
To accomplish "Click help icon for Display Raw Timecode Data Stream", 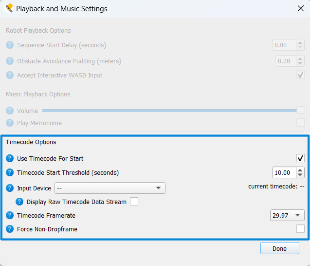I will click(x=19, y=202).
